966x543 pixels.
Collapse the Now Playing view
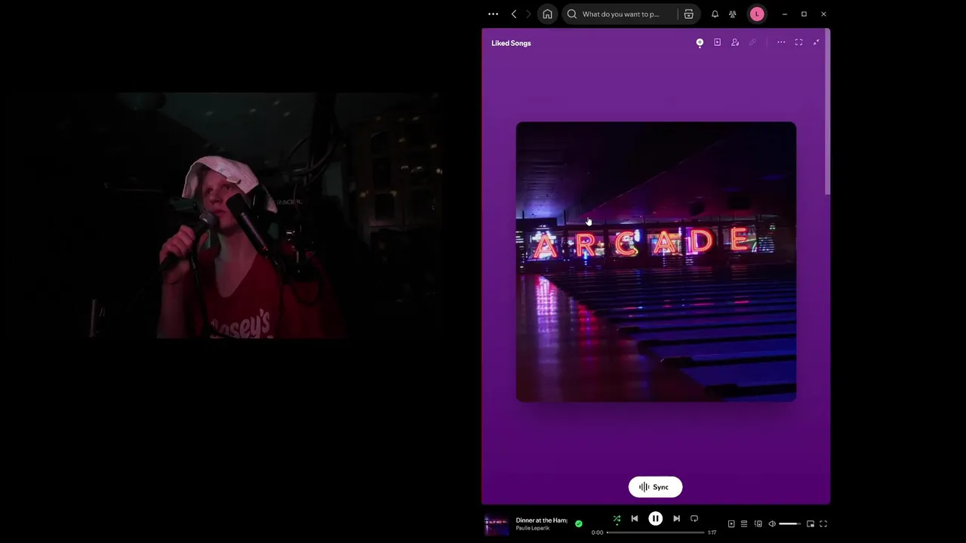(x=816, y=42)
